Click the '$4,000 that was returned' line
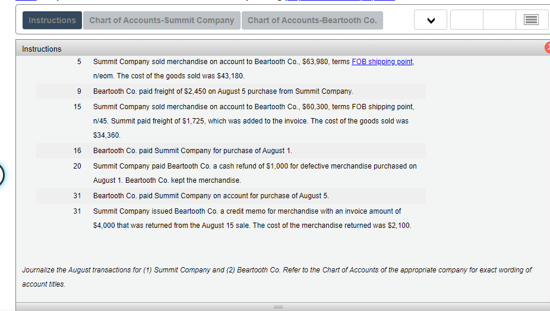Screen dimensions: 550x311 coord(252,226)
